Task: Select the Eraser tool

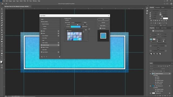Action: click(x=2, y=34)
